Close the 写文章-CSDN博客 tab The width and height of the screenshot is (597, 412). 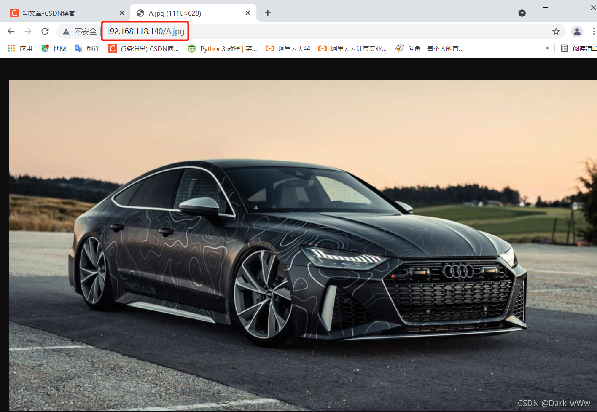pos(122,13)
